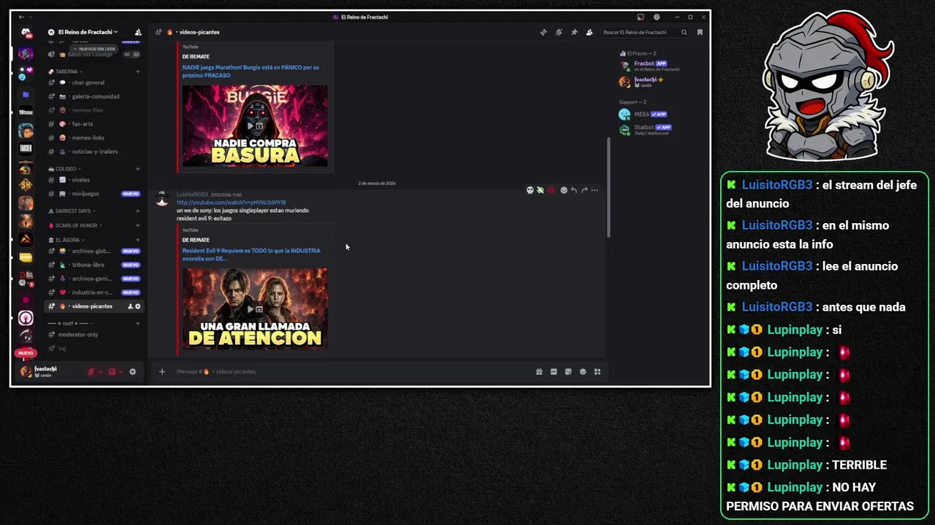Play UNA GRAN LLAMADA DE ATENCION video thumbnail

pos(255,308)
